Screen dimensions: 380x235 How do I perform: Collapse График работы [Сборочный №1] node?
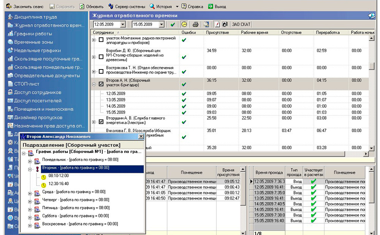[24, 153]
